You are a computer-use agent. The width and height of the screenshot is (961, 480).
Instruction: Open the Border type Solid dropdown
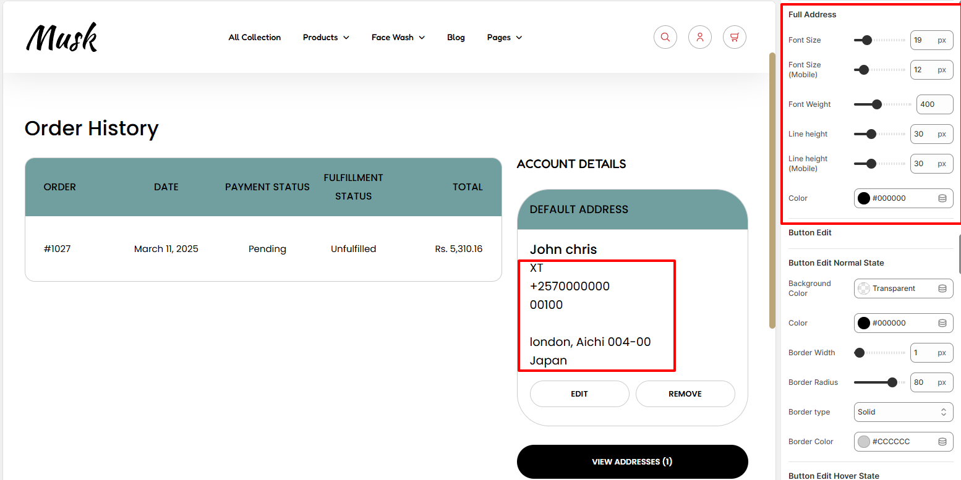[903, 412]
